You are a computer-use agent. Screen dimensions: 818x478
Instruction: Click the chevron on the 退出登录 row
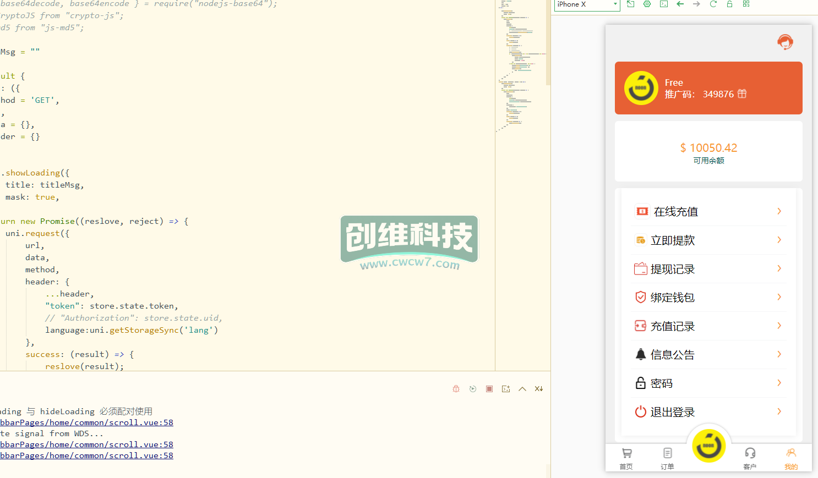[x=779, y=411]
